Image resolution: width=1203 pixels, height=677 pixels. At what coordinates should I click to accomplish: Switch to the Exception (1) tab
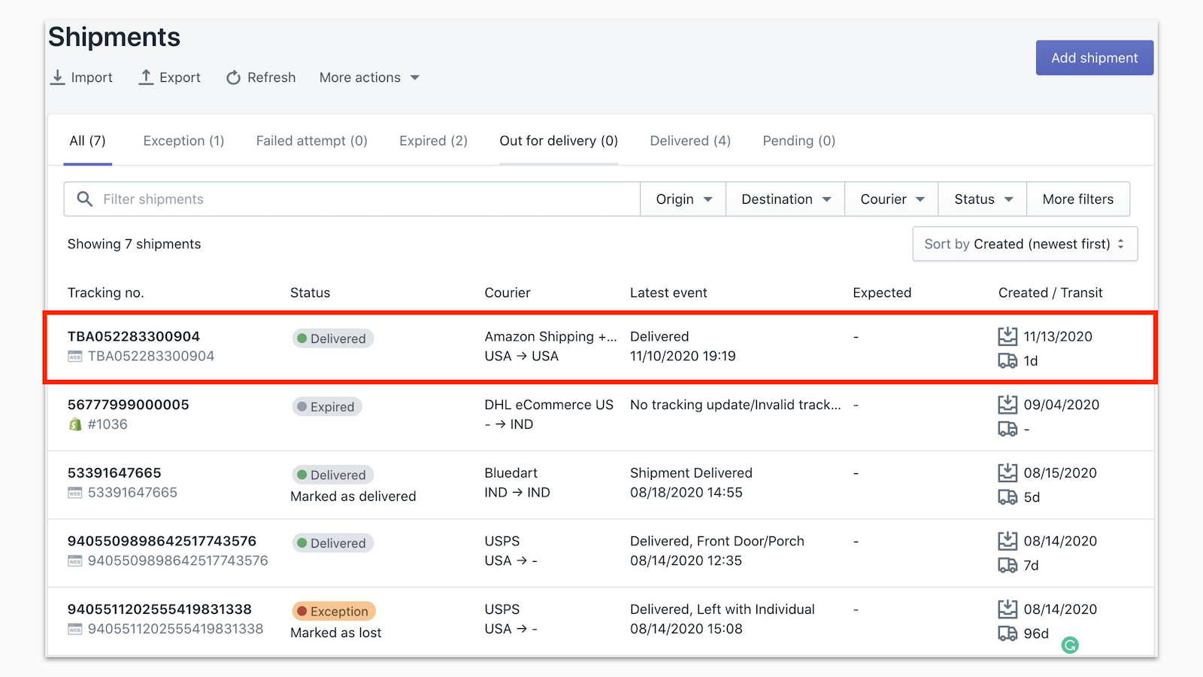pos(183,141)
